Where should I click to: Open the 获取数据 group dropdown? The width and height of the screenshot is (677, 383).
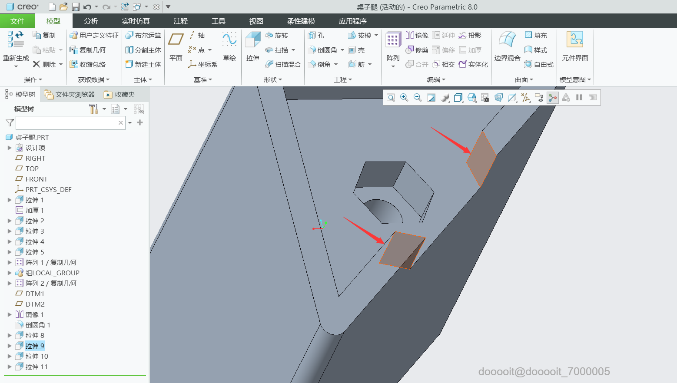coord(94,79)
